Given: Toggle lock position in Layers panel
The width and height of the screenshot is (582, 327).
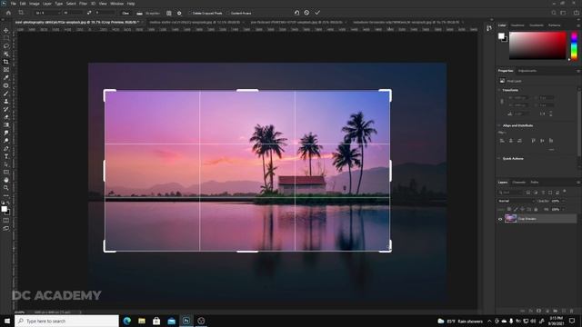Looking at the screenshot, I should coord(522,210).
